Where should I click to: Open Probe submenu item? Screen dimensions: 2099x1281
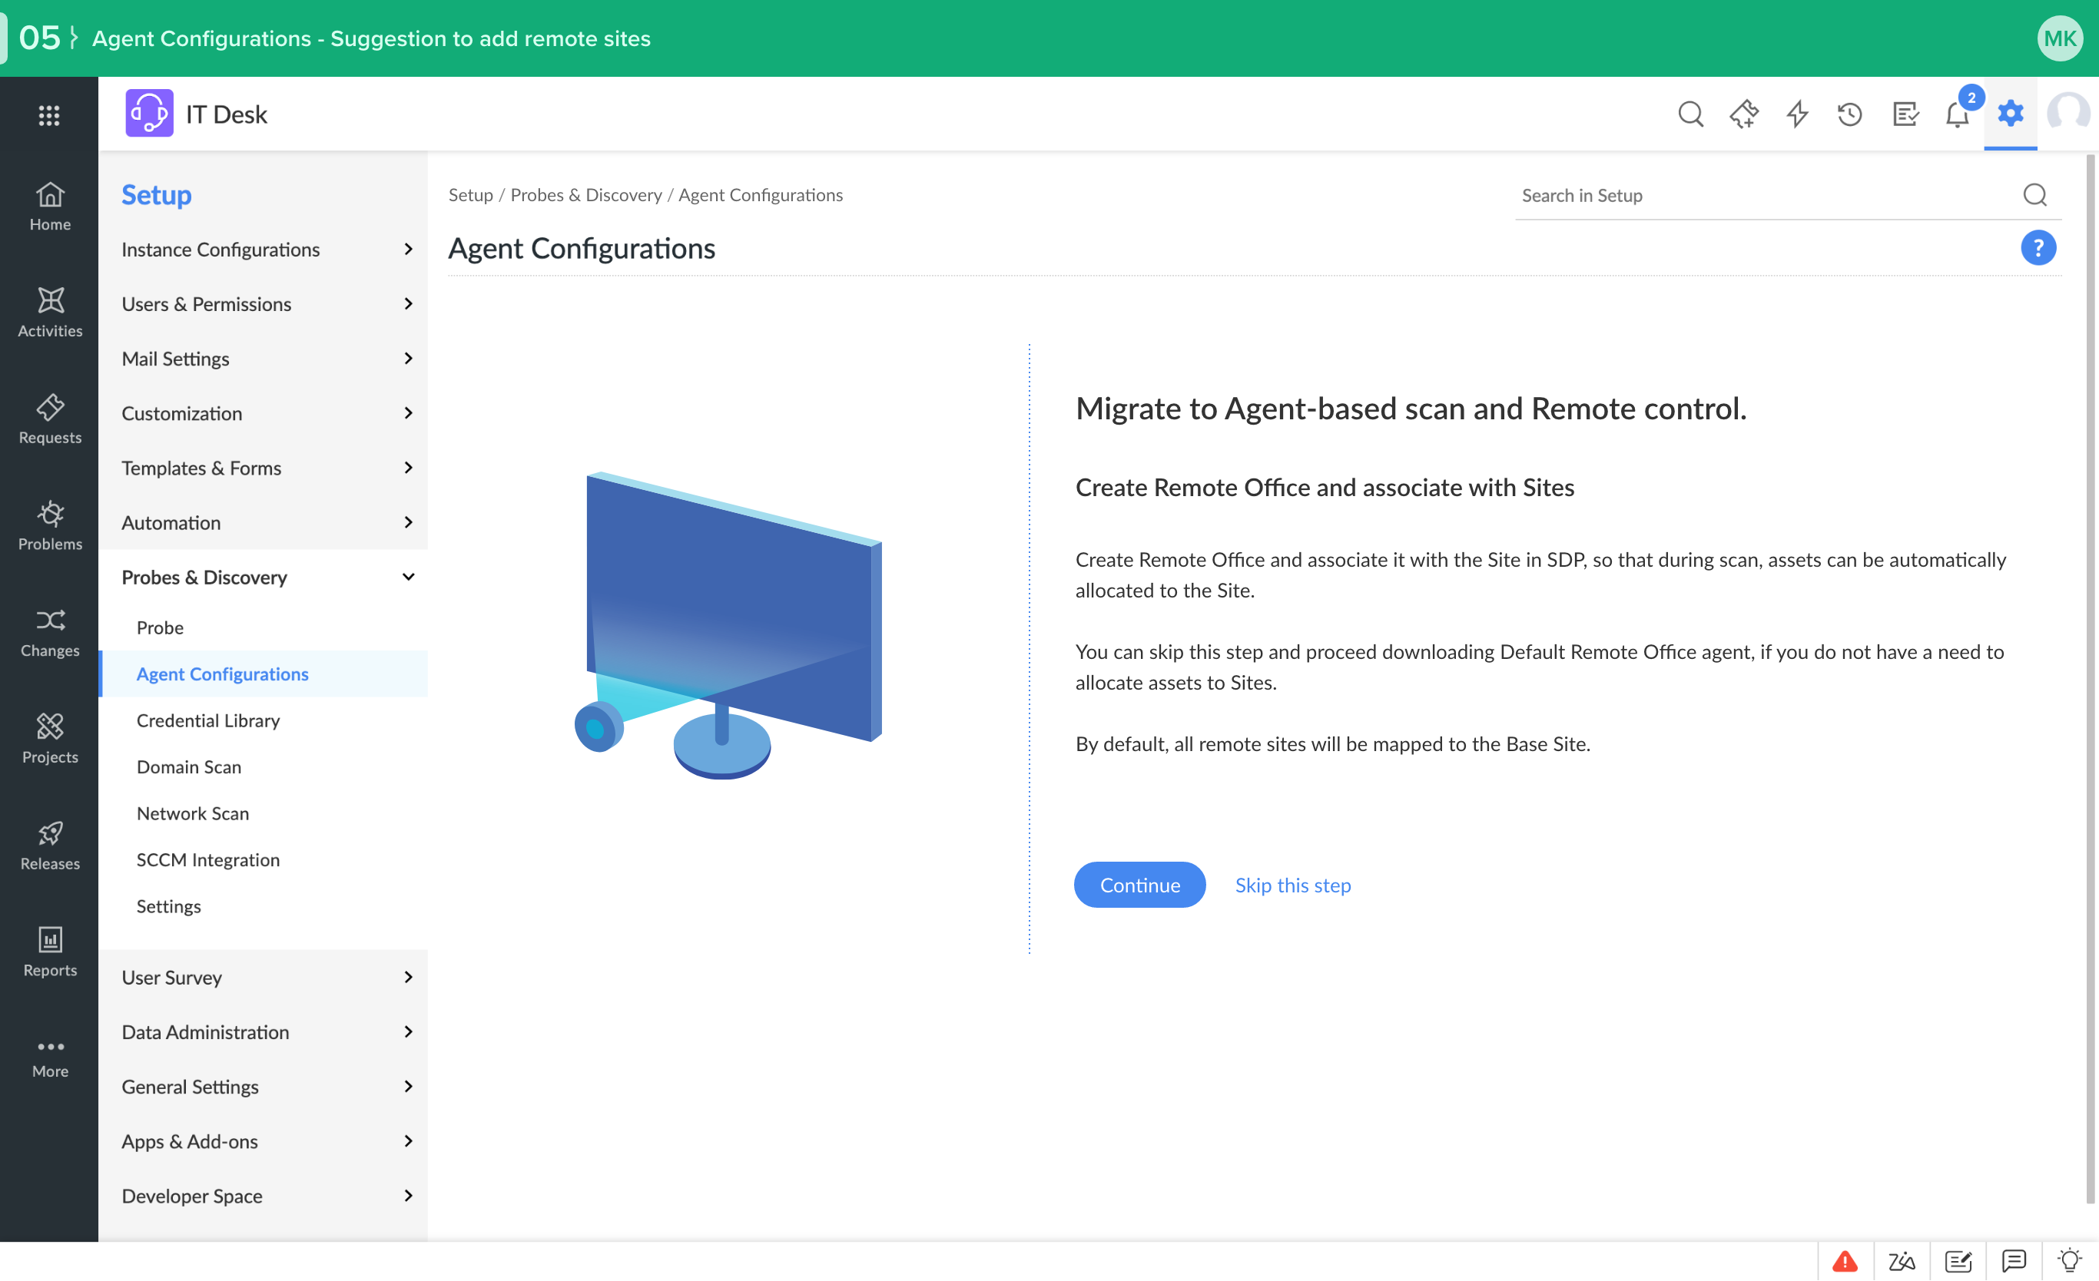click(x=264, y=627)
